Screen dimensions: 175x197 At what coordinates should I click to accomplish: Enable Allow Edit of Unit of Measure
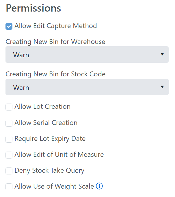9,155
